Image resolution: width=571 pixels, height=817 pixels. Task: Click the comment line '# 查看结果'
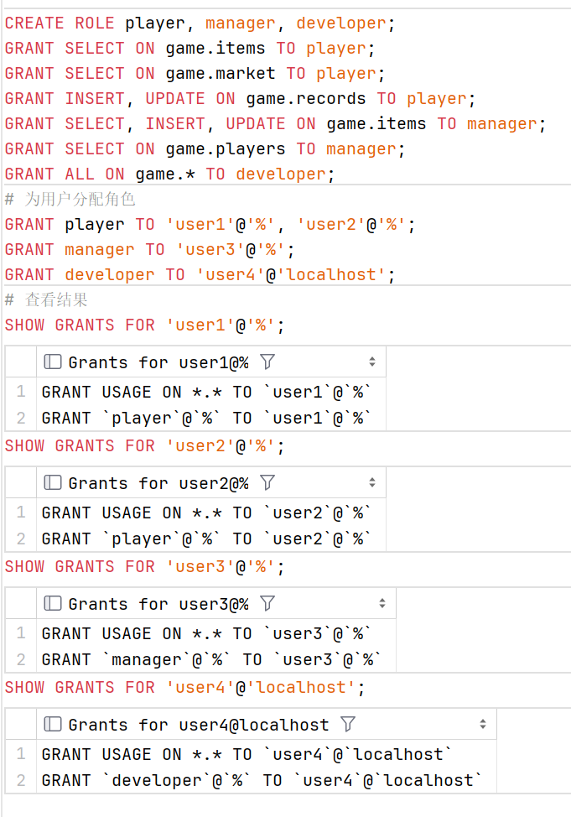(x=46, y=299)
